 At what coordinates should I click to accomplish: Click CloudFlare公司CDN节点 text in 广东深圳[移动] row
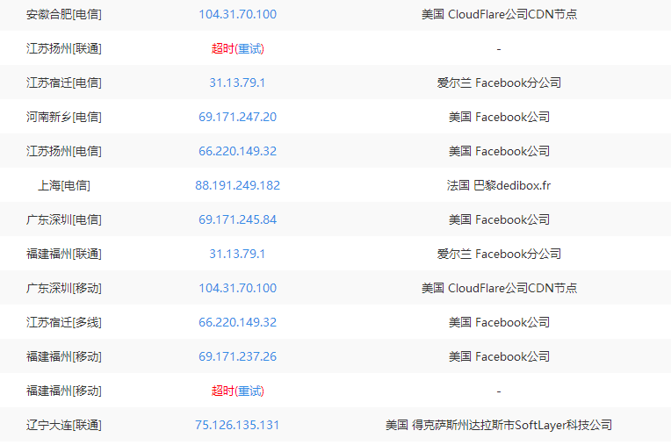click(x=512, y=288)
